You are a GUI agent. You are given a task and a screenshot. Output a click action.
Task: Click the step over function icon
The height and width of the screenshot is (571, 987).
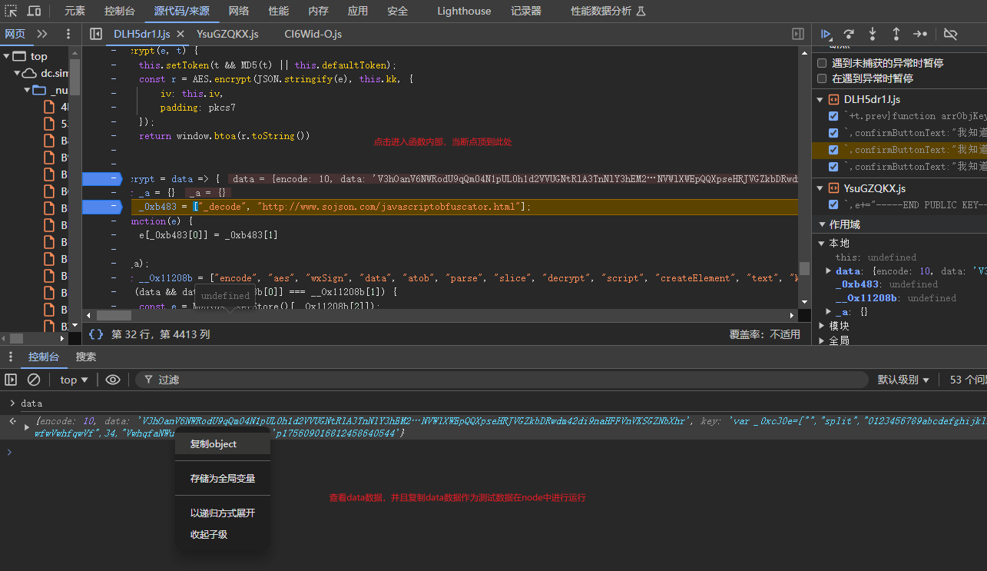(x=849, y=34)
